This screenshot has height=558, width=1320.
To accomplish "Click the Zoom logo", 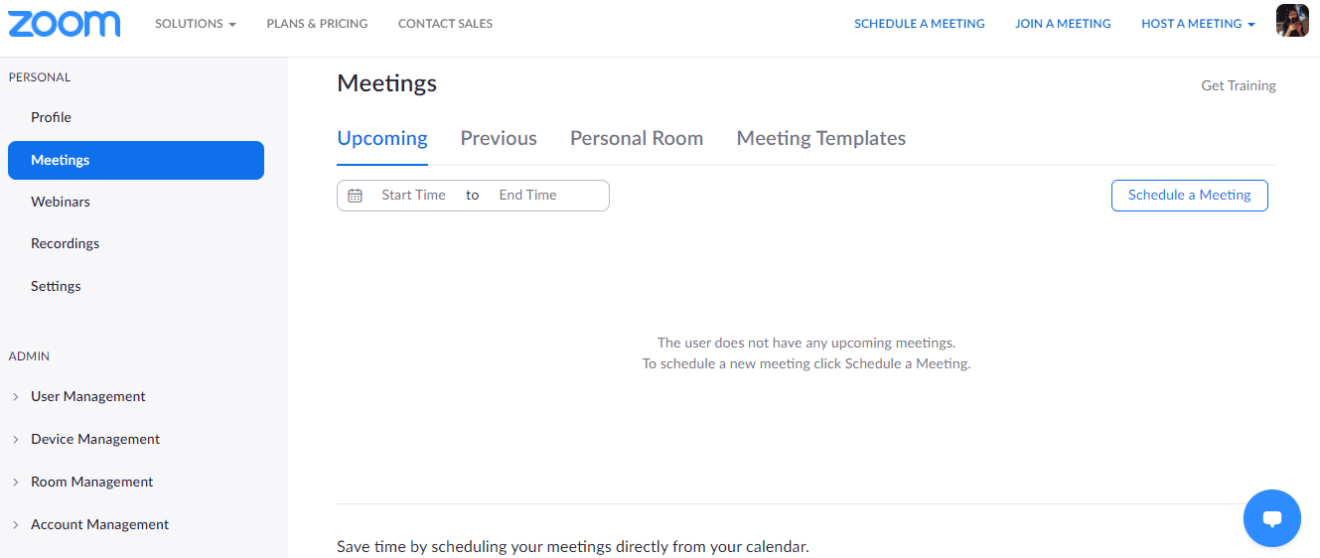I will (x=65, y=24).
